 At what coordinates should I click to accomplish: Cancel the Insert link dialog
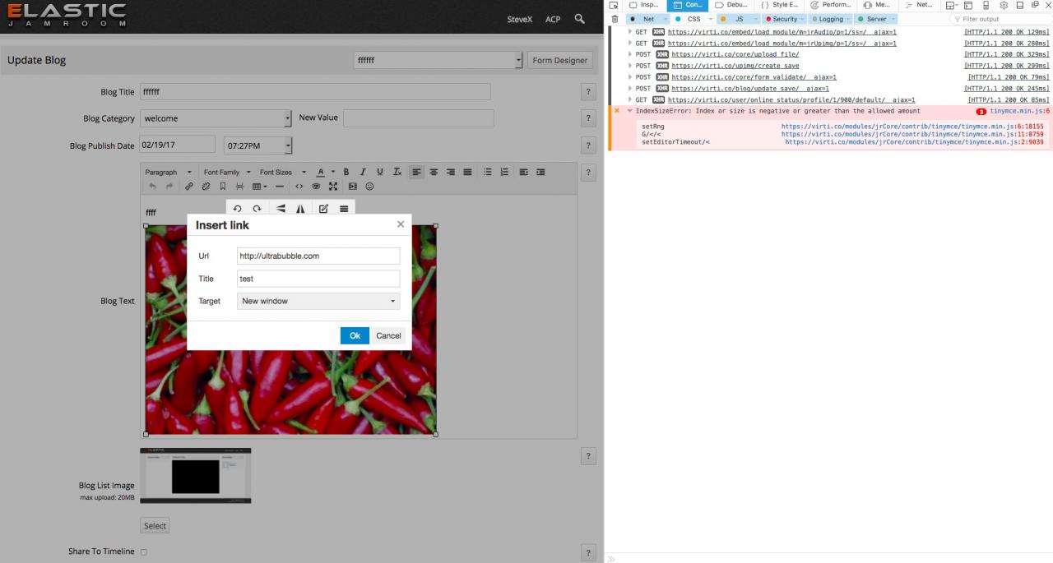tap(388, 335)
